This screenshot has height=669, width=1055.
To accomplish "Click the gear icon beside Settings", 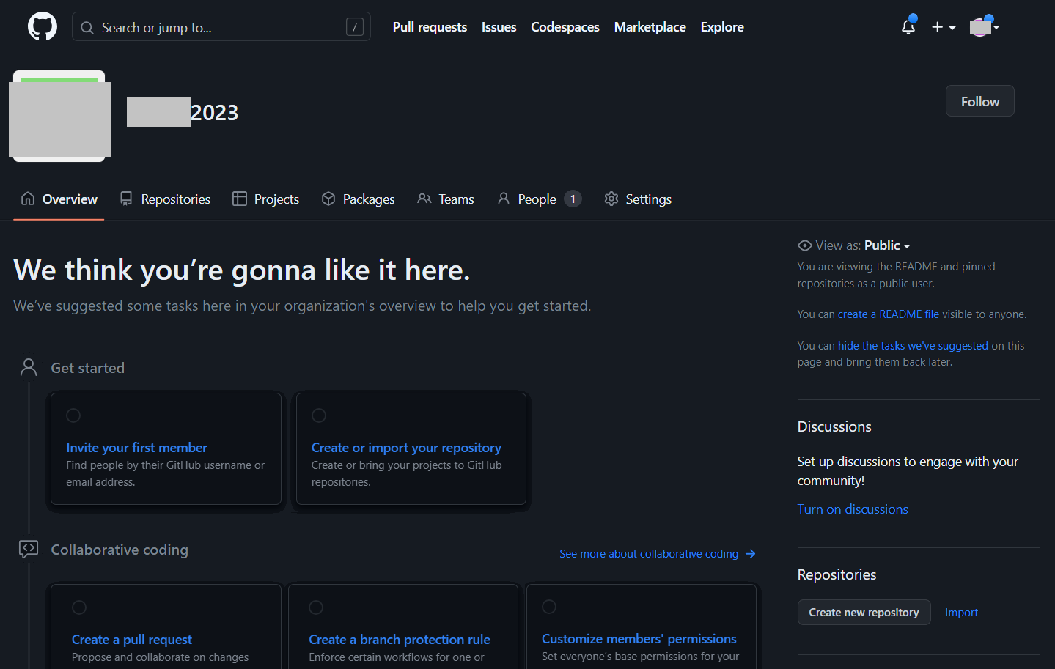I will [611, 199].
